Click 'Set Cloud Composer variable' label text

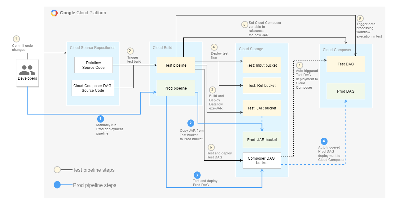click(265, 29)
